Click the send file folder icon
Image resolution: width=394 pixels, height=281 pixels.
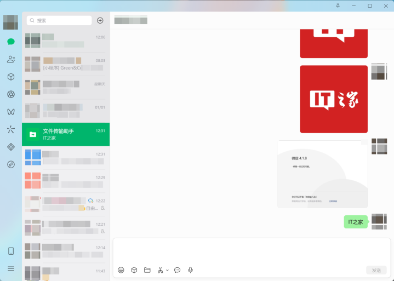pos(147,270)
